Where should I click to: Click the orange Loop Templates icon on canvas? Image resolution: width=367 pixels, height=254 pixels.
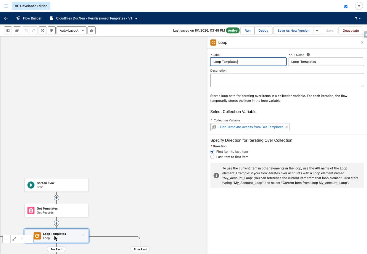(x=37, y=236)
